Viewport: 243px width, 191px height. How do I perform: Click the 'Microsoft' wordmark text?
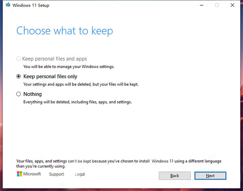(32, 174)
